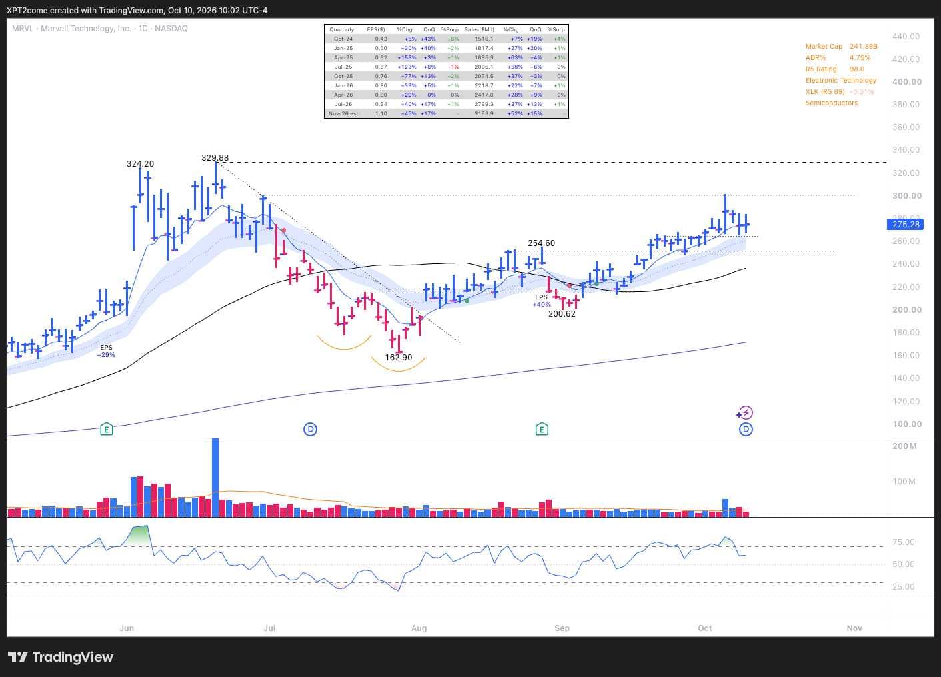This screenshot has width=941, height=677.
Task: Click the dividend D marker in July
Action: [310, 429]
